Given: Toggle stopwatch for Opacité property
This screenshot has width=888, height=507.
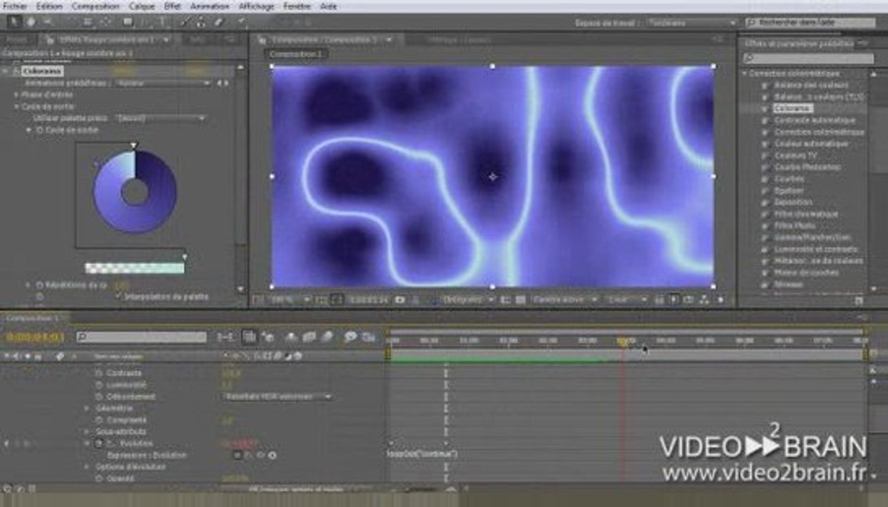Looking at the screenshot, I should pyautogui.click(x=99, y=478).
